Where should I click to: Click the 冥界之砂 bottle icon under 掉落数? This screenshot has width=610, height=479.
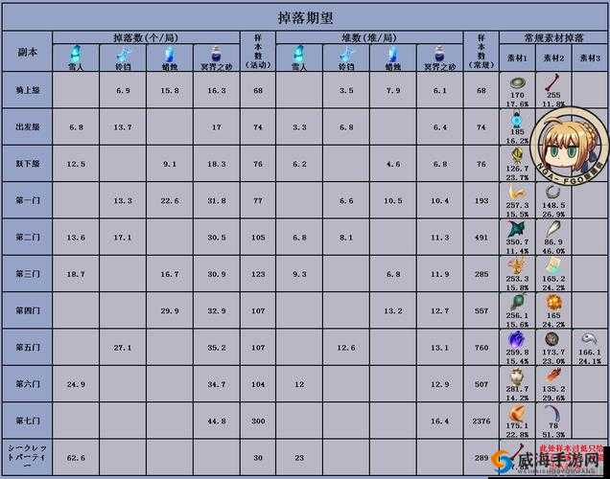(x=217, y=55)
